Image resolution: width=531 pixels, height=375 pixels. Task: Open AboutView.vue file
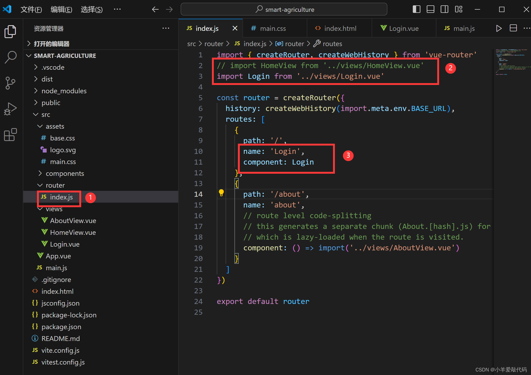click(x=100, y=221)
